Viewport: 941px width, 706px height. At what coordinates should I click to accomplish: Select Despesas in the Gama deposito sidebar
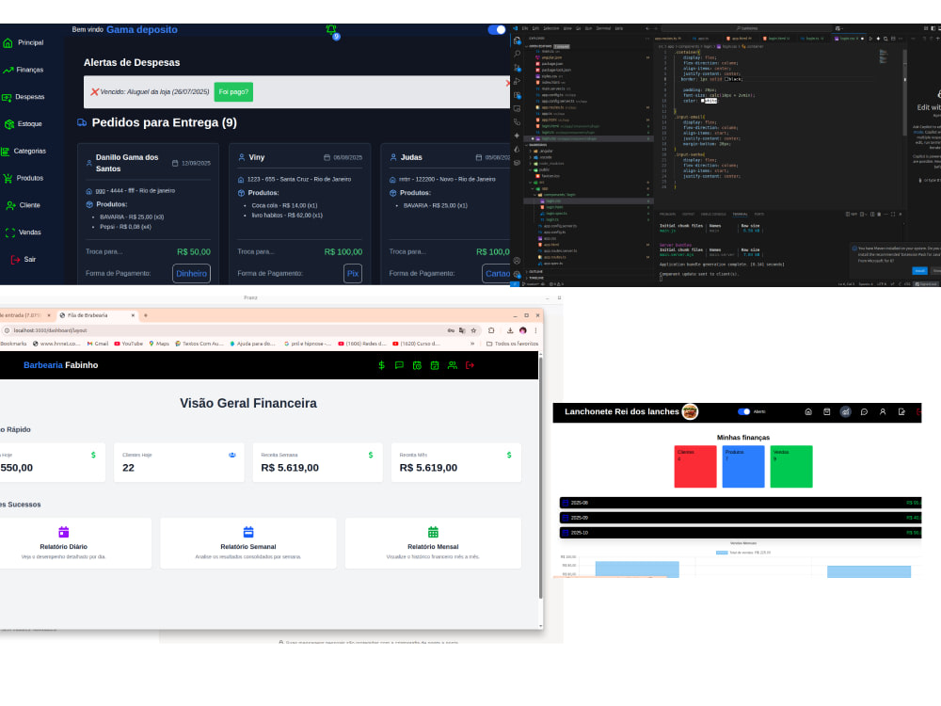[x=24, y=97]
